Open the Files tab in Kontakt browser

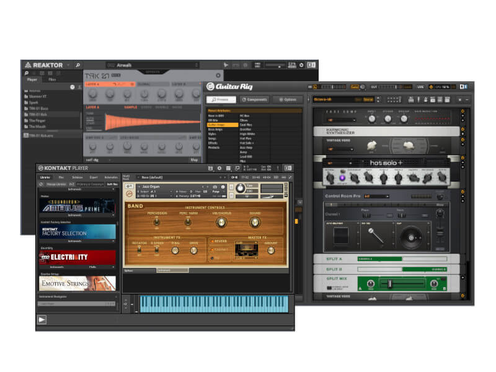(x=61, y=177)
